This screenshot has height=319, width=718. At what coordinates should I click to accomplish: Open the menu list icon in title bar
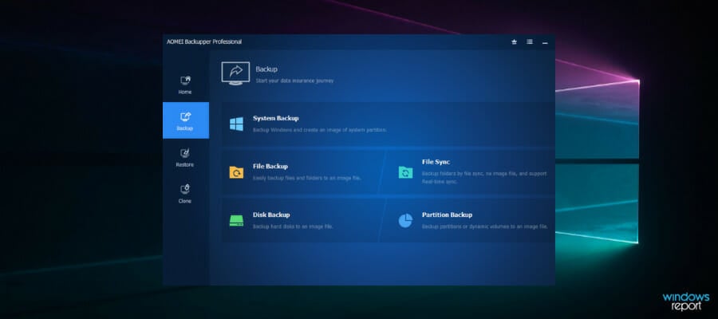(530, 41)
